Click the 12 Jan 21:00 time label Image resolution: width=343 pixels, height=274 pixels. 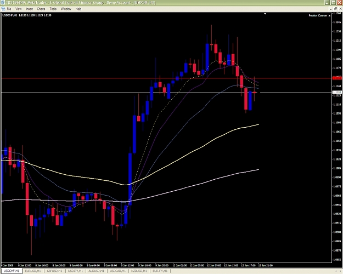tap(266, 265)
